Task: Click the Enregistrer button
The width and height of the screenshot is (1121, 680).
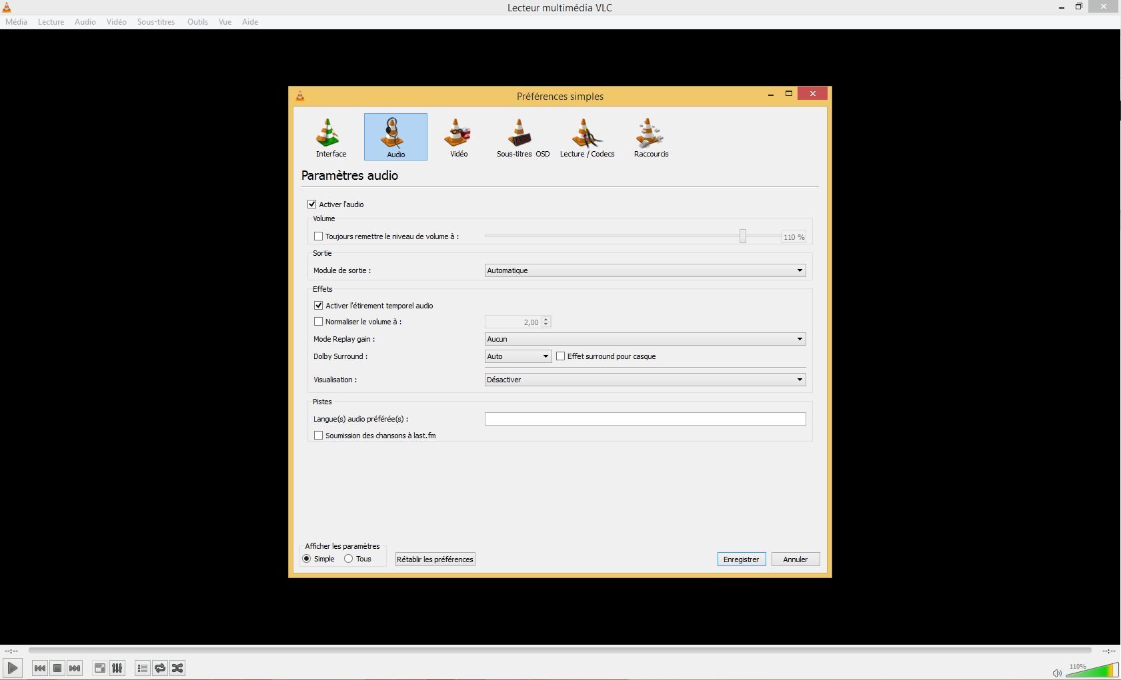Action: (741, 559)
